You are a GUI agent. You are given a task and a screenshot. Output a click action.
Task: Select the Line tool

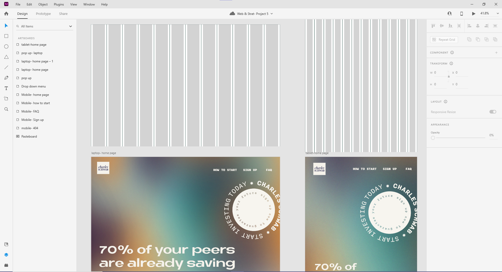point(6,67)
